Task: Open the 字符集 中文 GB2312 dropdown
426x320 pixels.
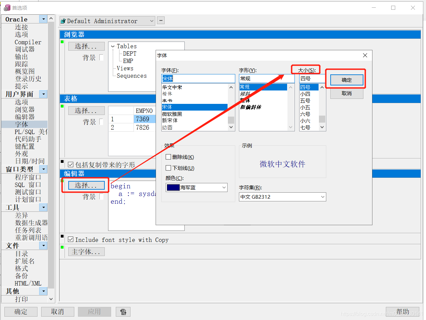Action: 323,197
